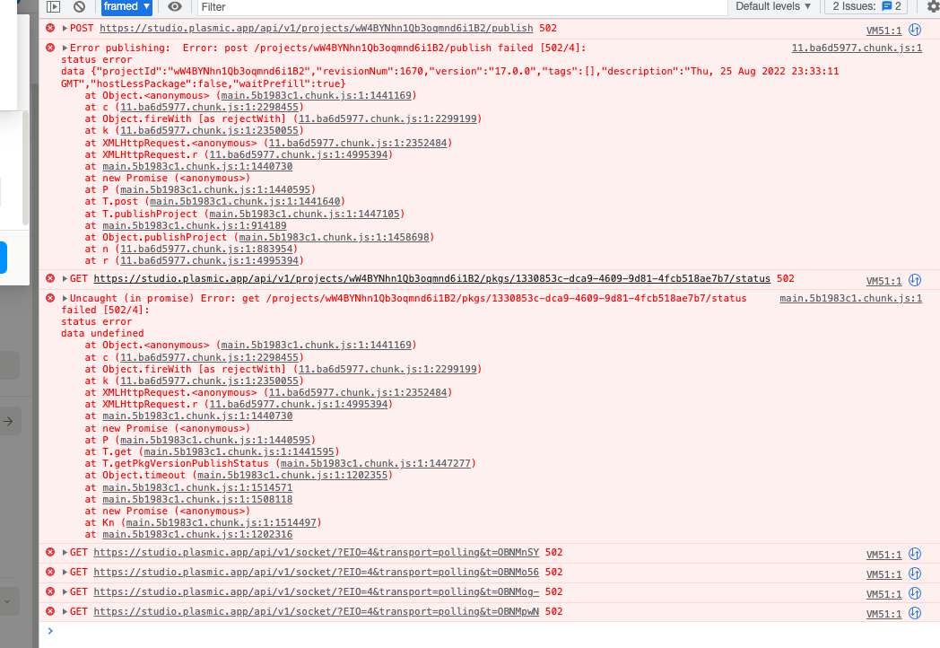Click the replay icon on the t=OBNMpwN socket row
Image resolution: width=940 pixels, height=648 pixels.
click(915, 614)
